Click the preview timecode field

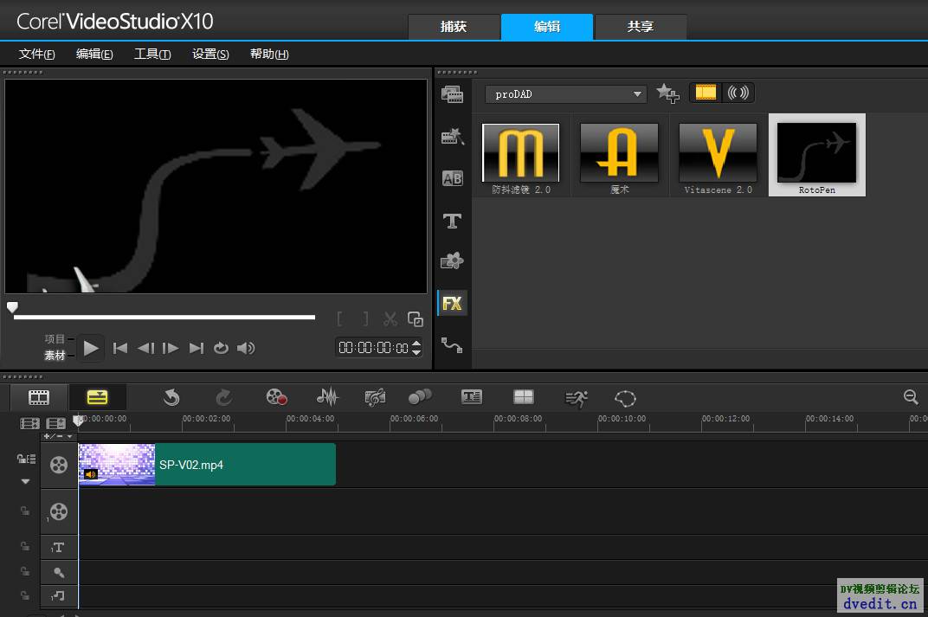(x=373, y=348)
